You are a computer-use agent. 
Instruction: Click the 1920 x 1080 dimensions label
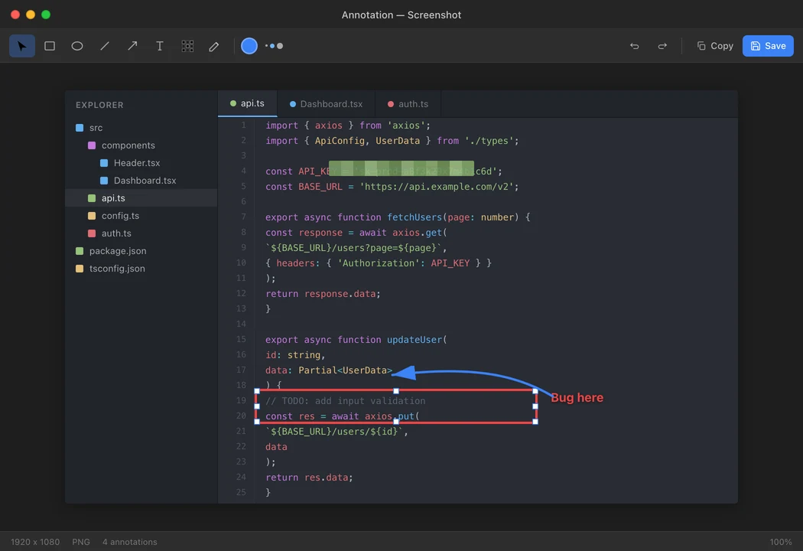(35, 542)
